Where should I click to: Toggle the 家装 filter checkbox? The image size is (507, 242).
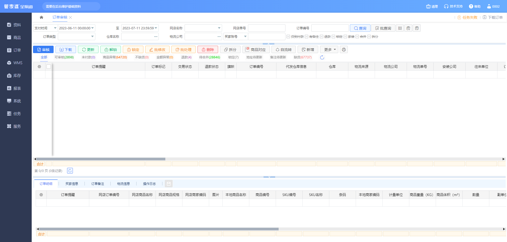pos(345,37)
